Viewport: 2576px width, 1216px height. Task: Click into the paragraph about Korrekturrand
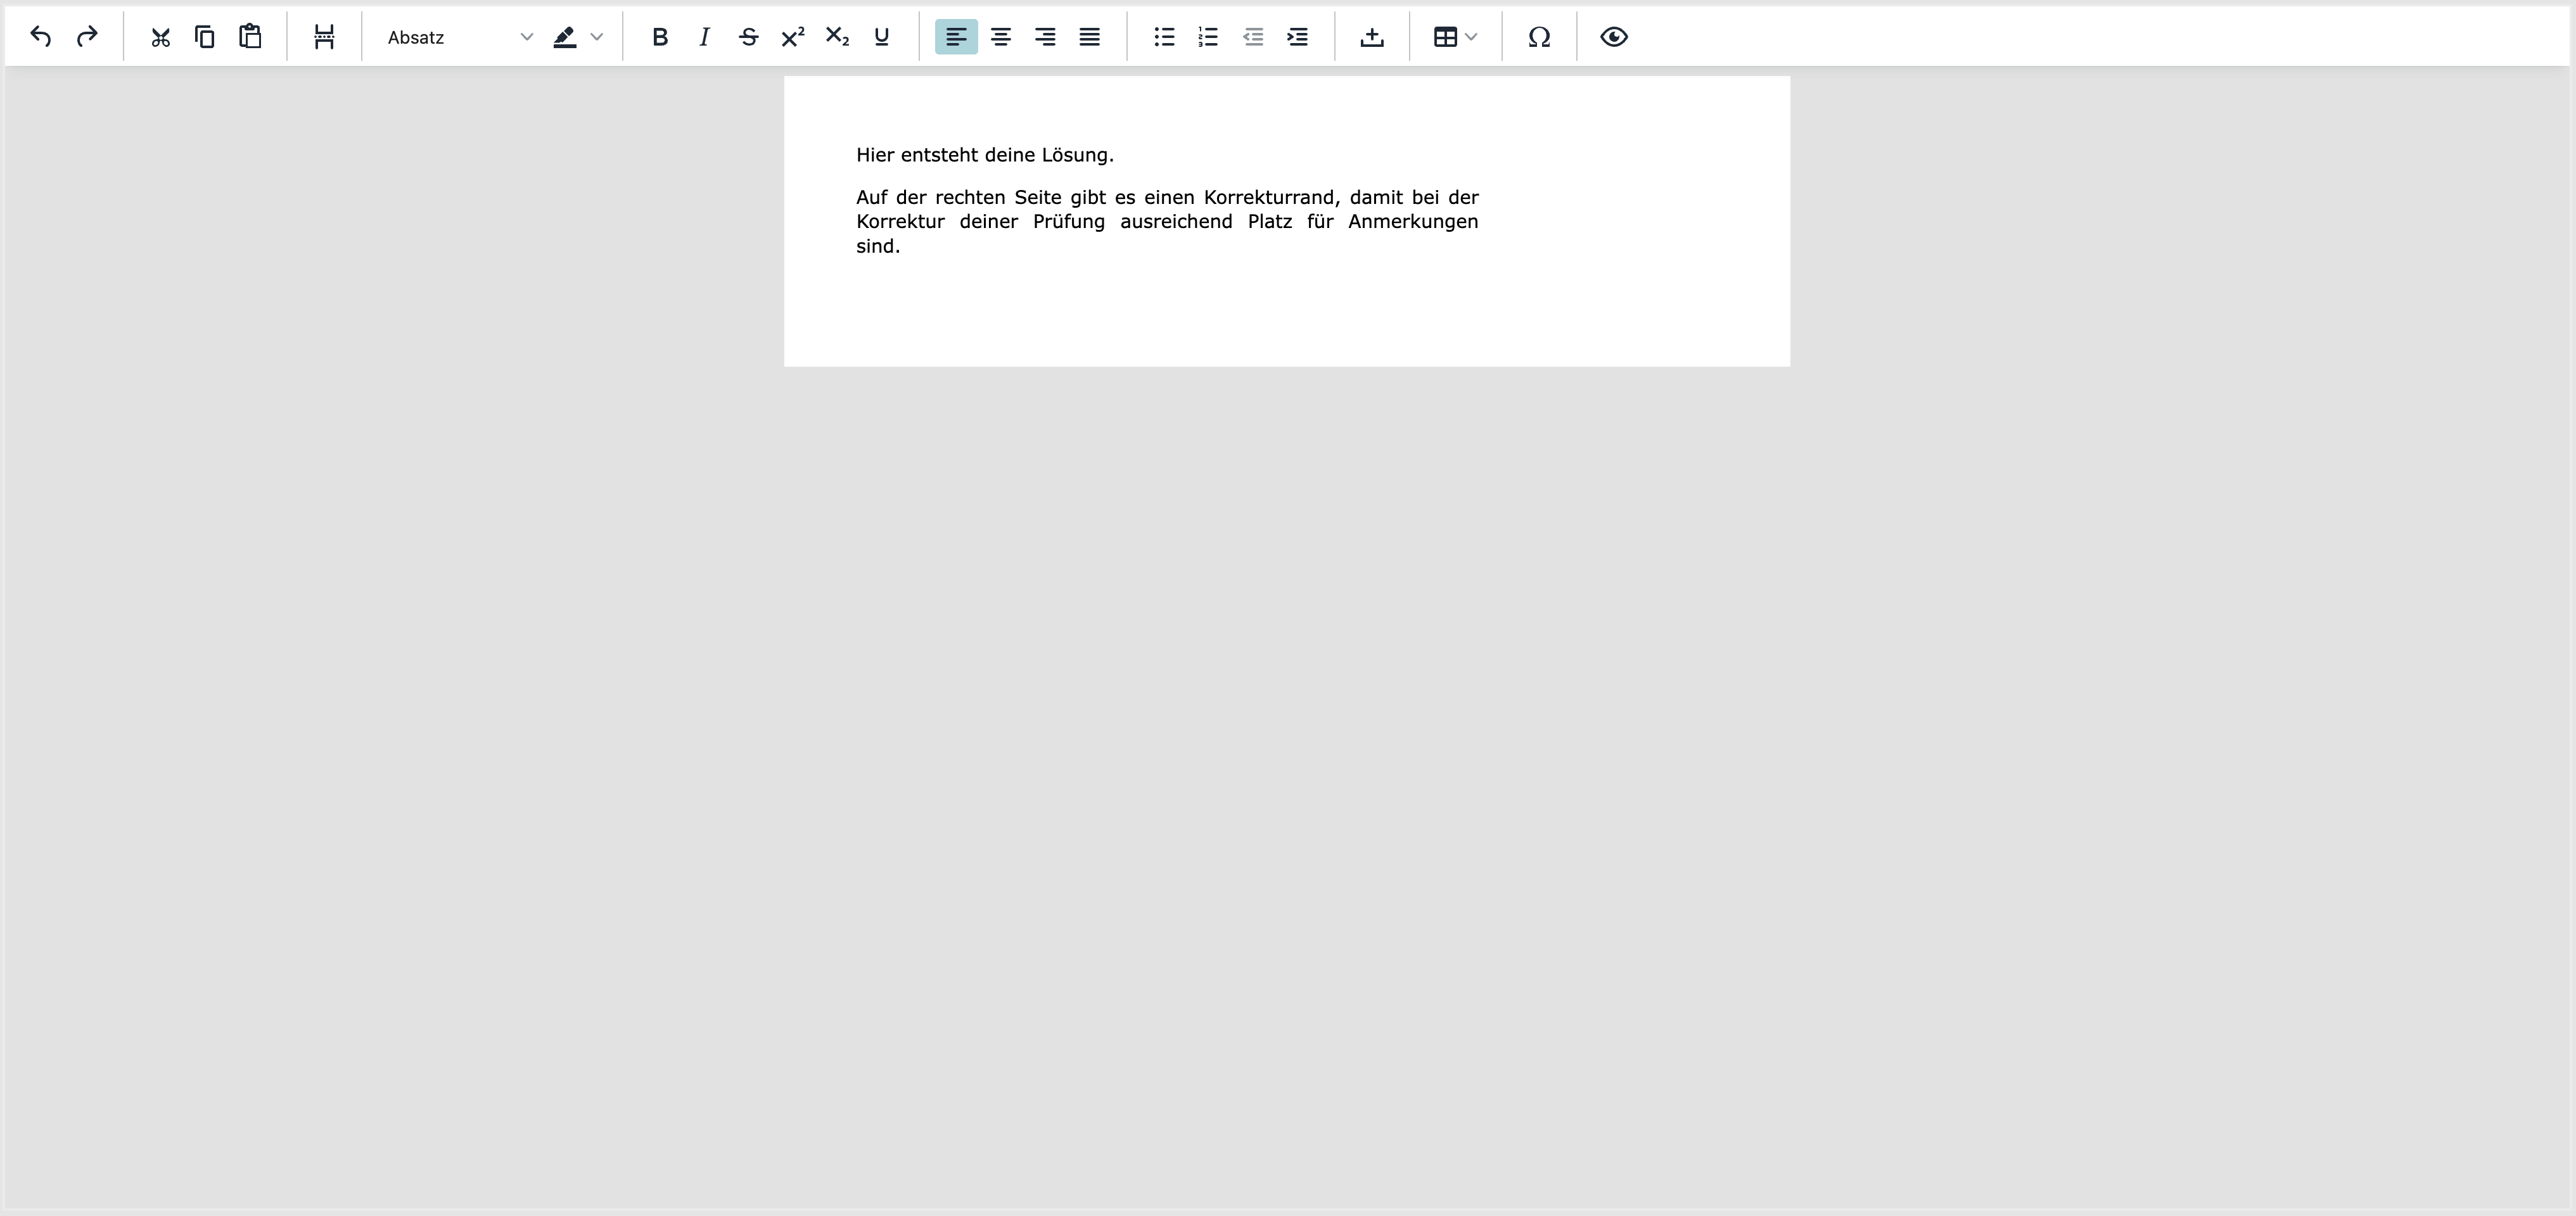tap(1166, 221)
